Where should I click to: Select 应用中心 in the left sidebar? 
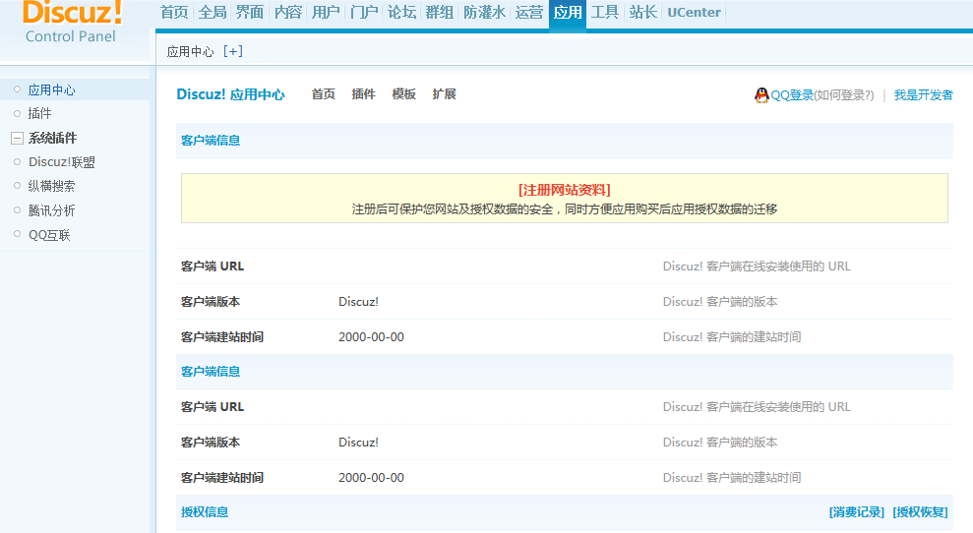[x=51, y=89]
